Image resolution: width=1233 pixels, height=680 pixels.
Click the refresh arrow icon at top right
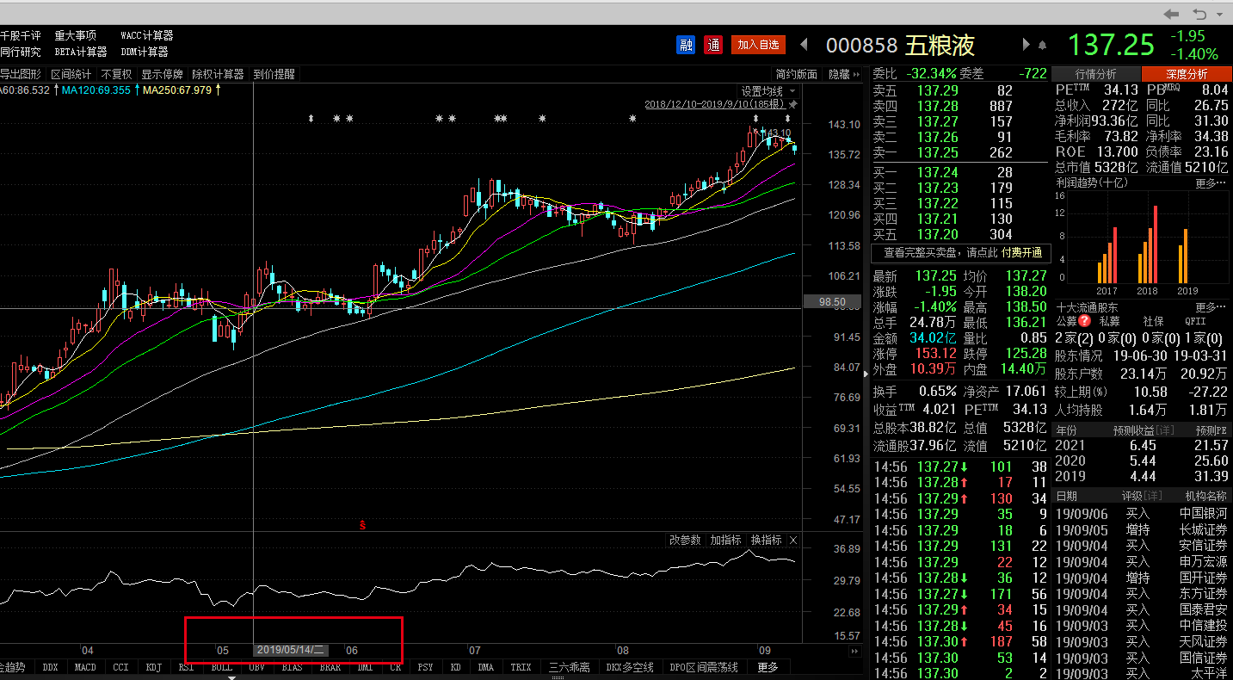pyautogui.click(x=1199, y=14)
